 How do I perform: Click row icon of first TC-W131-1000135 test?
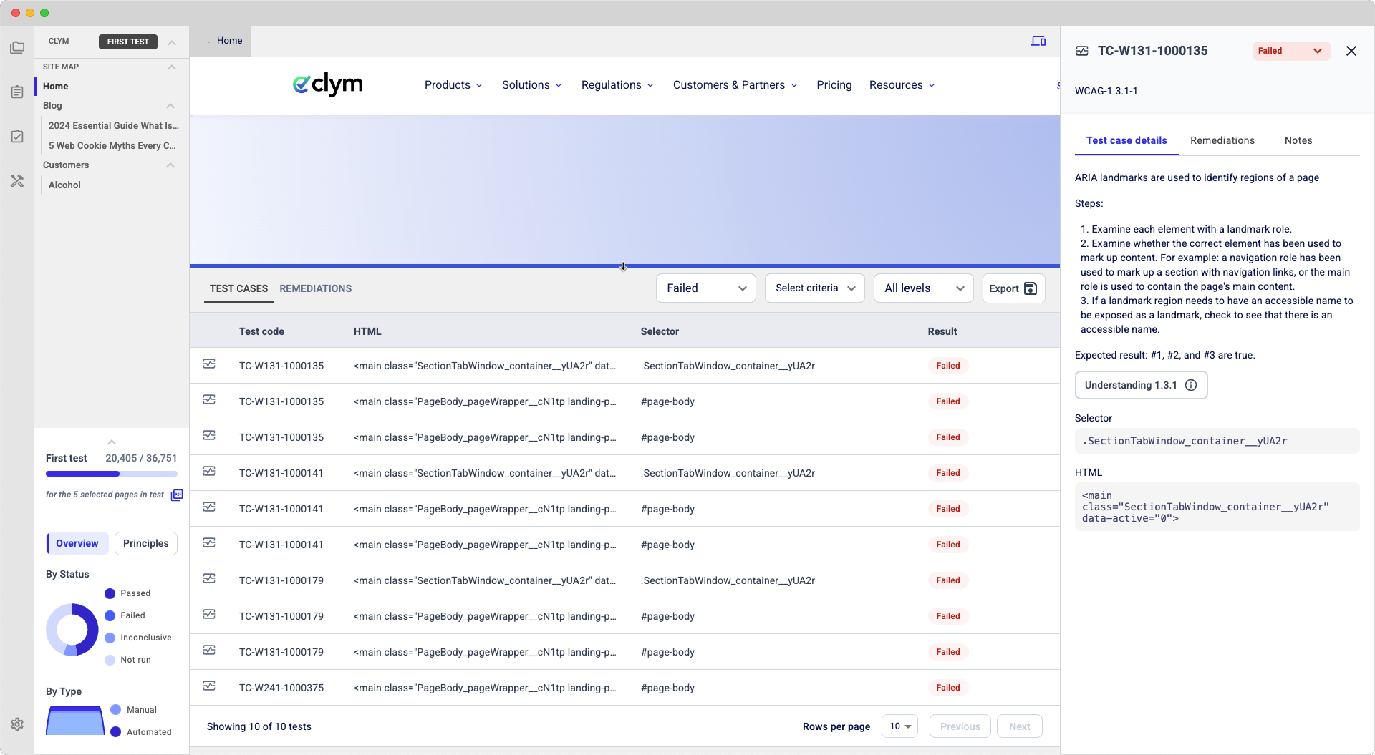pyautogui.click(x=209, y=364)
